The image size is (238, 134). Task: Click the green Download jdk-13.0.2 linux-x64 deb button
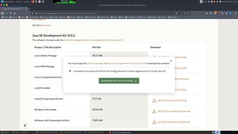pyautogui.click(x=119, y=81)
